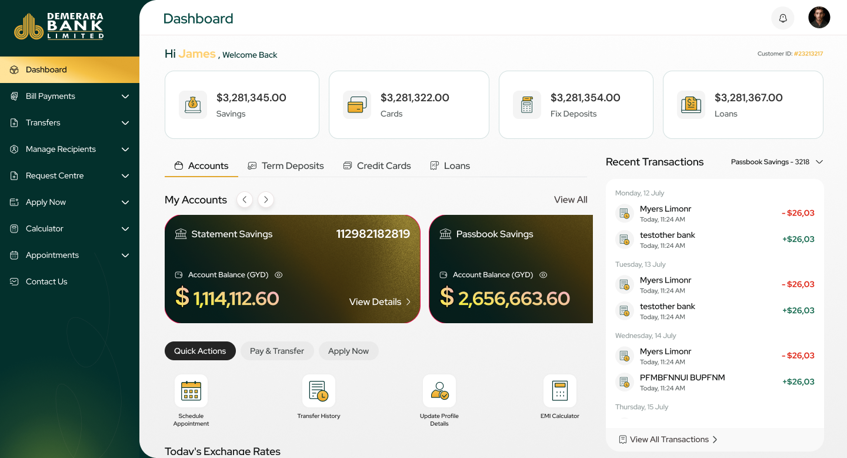The width and height of the screenshot is (847, 458).
Task: Click the Savings money bag icon
Action: click(193, 105)
